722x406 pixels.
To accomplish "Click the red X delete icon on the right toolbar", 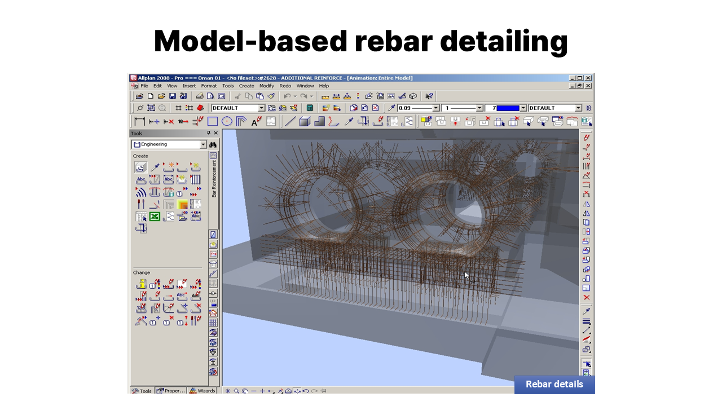I will pos(587,297).
